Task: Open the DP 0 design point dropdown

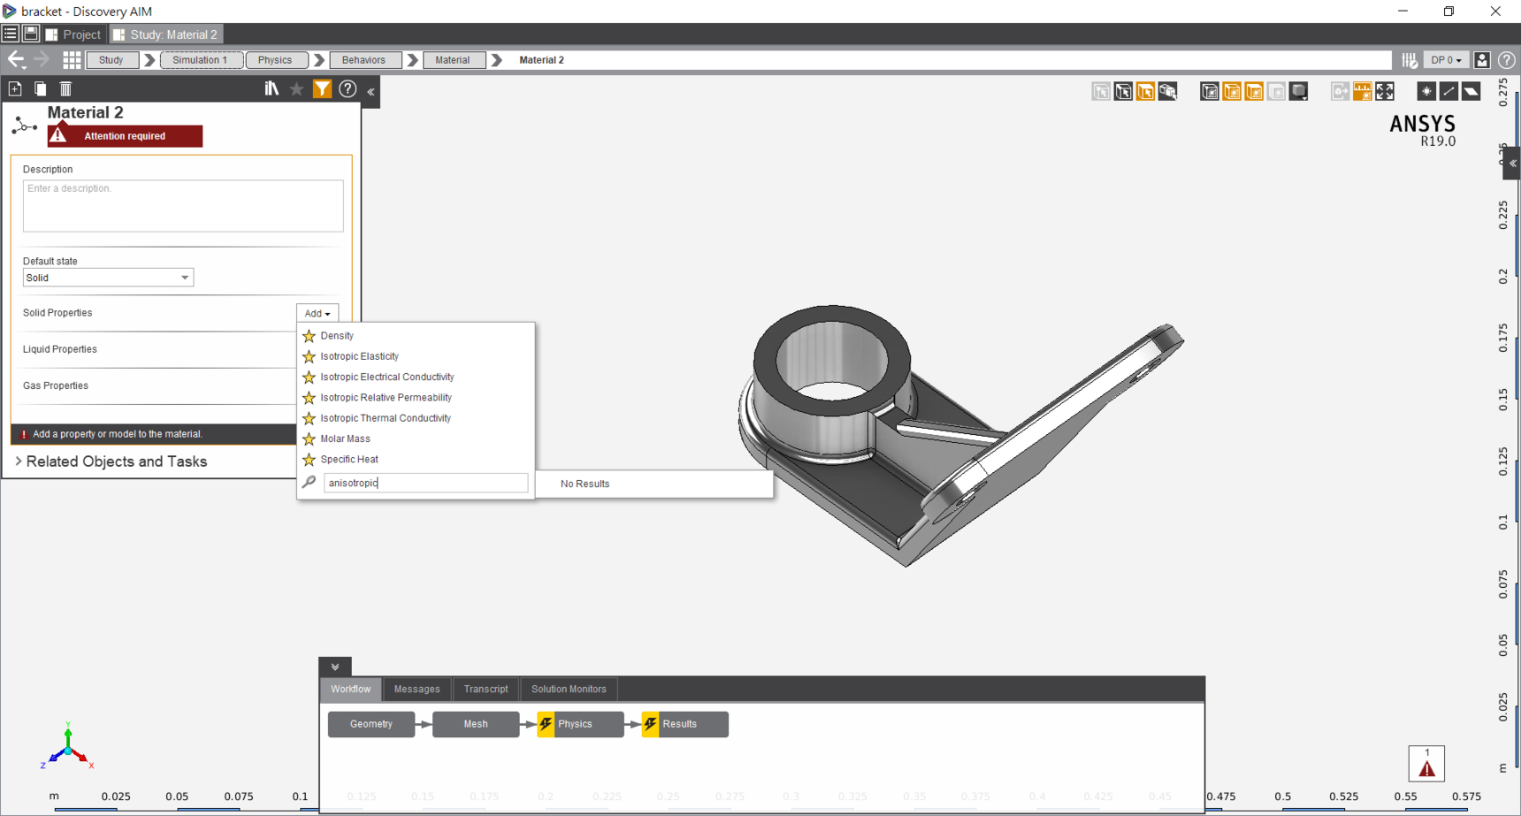Action: 1446,60
